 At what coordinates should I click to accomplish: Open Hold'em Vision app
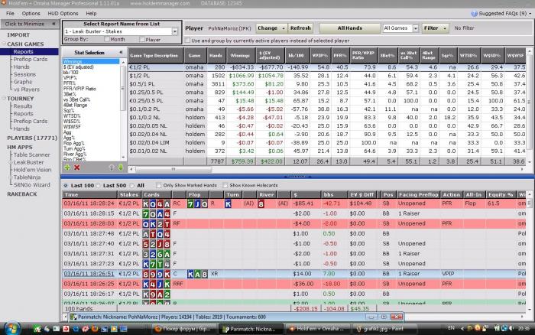[32, 170]
